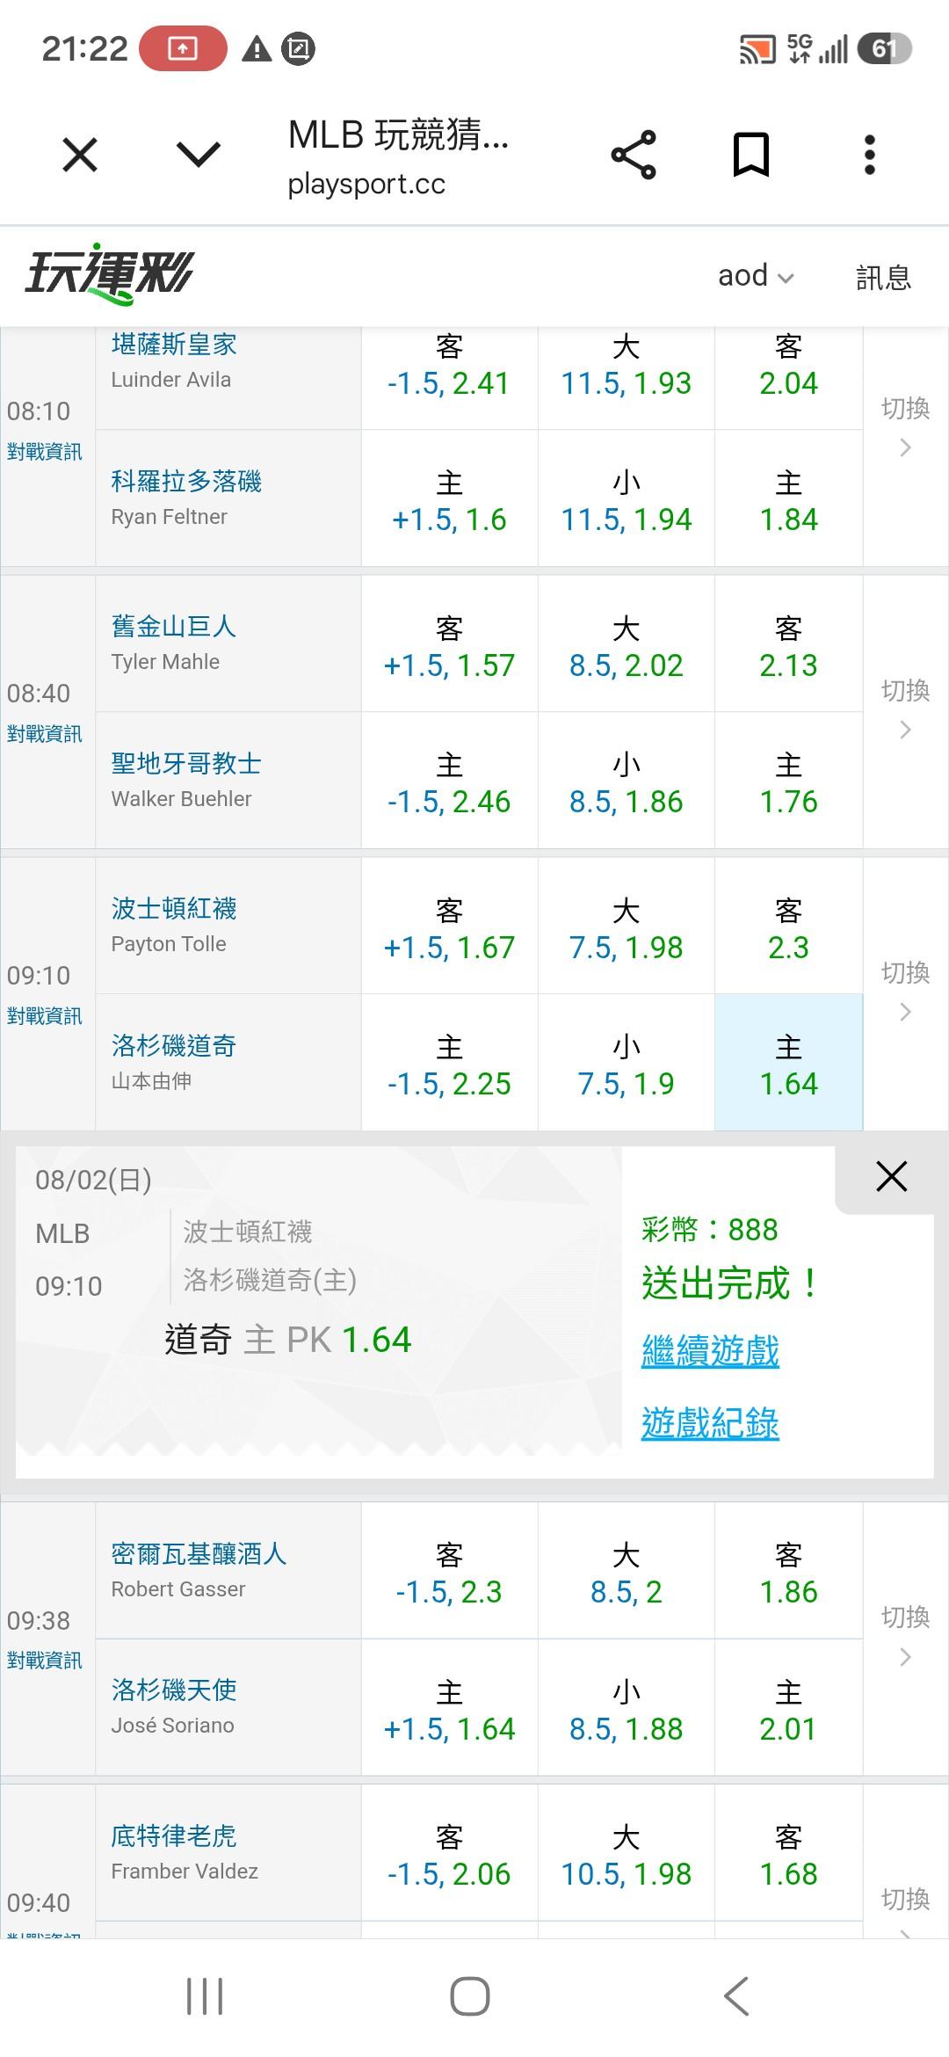Tap the Android back navigation button
949x2057 pixels.
(x=736, y=1996)
